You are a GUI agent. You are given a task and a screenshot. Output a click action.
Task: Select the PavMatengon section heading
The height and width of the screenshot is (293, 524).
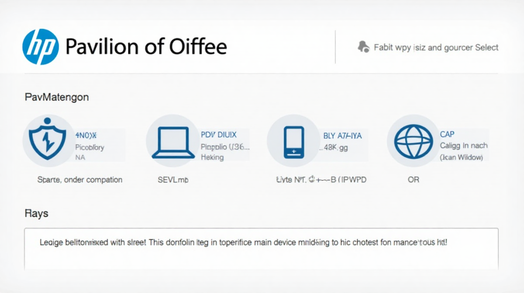pos(57,97)
